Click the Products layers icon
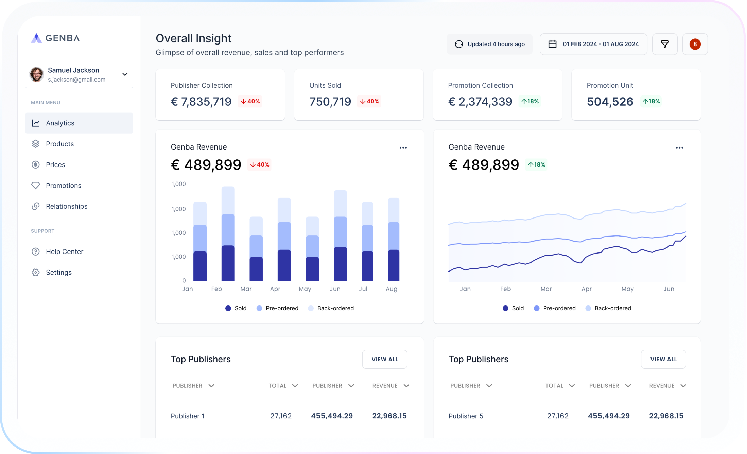Image resolution: width=747 pixels, height=454 pixels. pos(36,144)
